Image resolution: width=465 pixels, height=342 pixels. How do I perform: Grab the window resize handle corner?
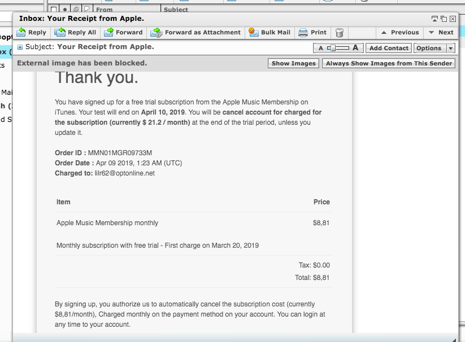pyautogui.click(x=454, y=340)
